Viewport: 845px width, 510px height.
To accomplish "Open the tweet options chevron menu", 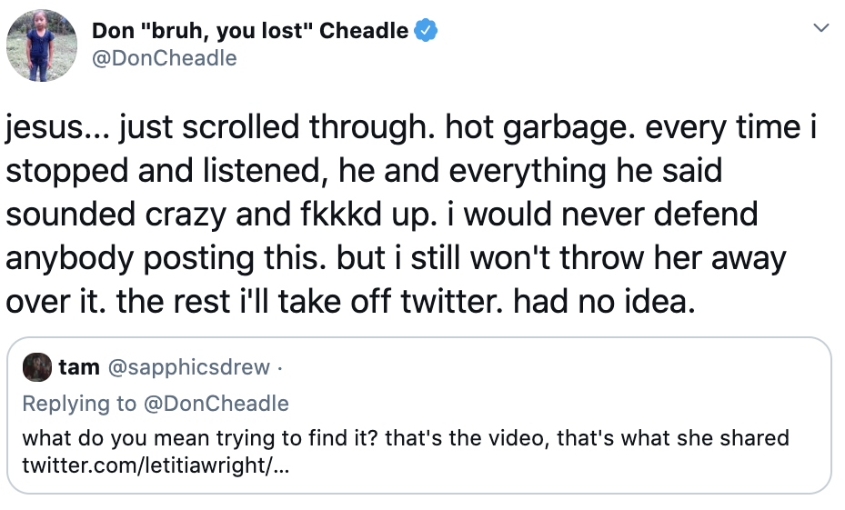I will (820, 30).
